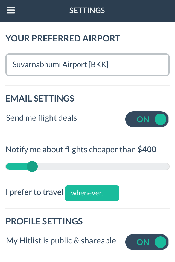Image resolution: width=175 pixels, height=262 pixels.
Task: Click the ON text in the flight deals switch
Action: pos(143,120)
